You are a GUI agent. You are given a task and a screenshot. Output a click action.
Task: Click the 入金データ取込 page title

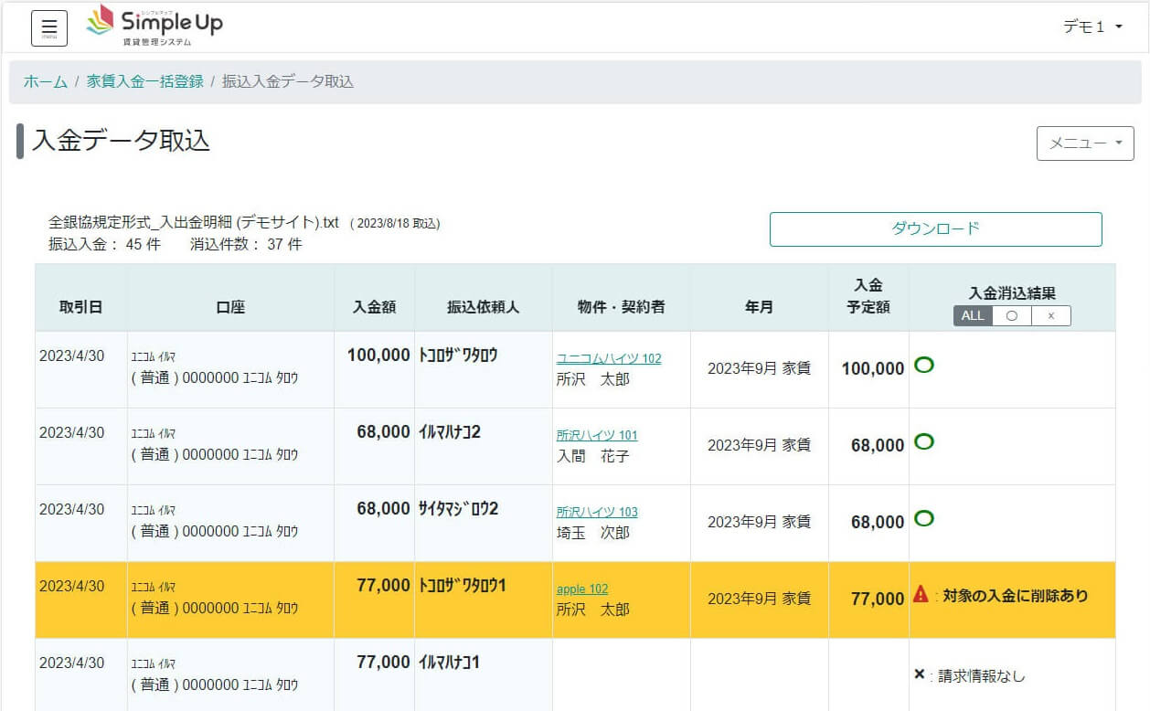pyautogui.click(x=121, y=140)
